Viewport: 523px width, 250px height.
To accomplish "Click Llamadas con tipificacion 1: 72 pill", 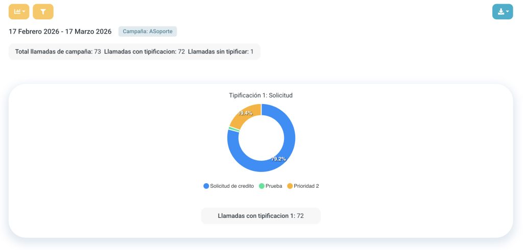I will (260, 216).
